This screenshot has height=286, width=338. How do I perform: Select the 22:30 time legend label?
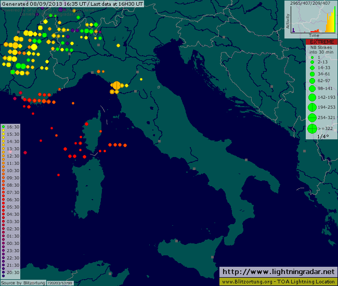click(13, 258)
